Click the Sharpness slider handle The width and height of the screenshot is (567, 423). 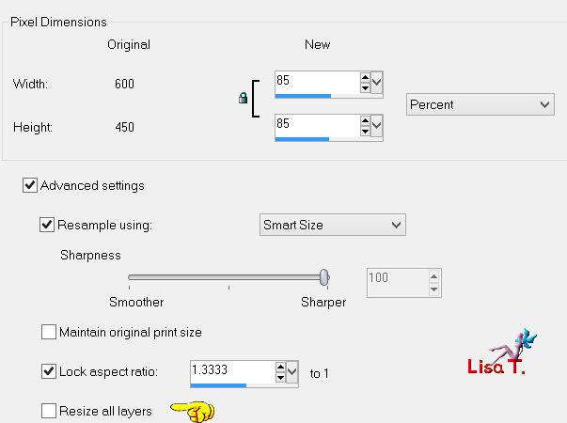324,277
